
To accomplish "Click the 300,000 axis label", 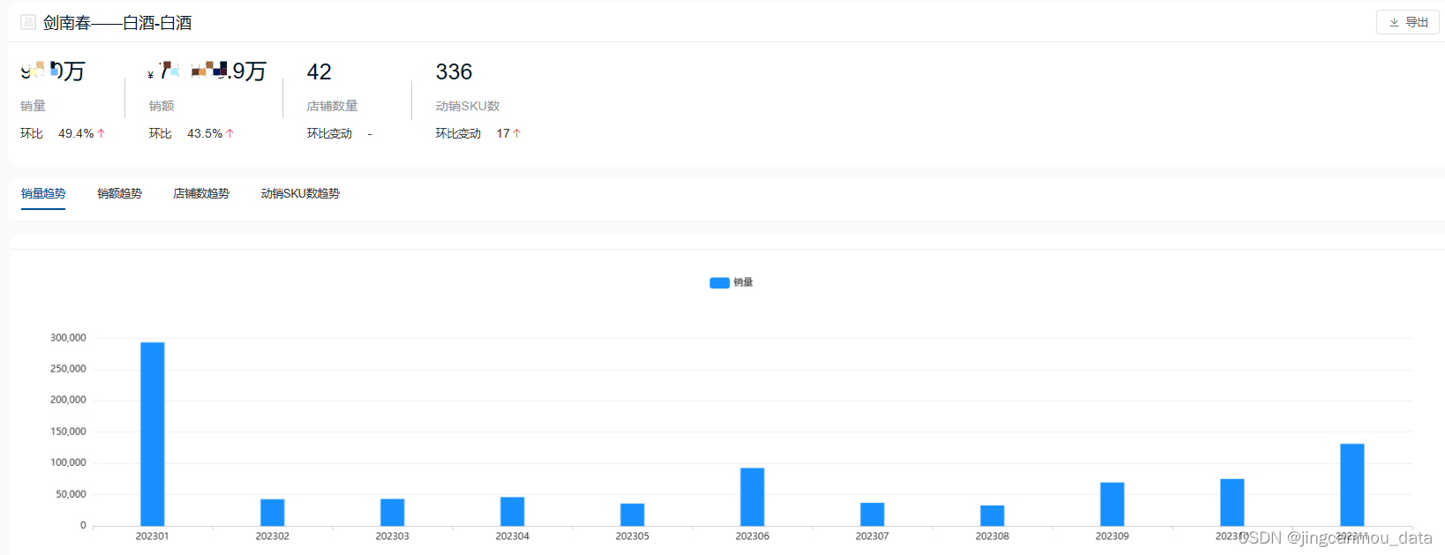I will [x=68, y=338].
